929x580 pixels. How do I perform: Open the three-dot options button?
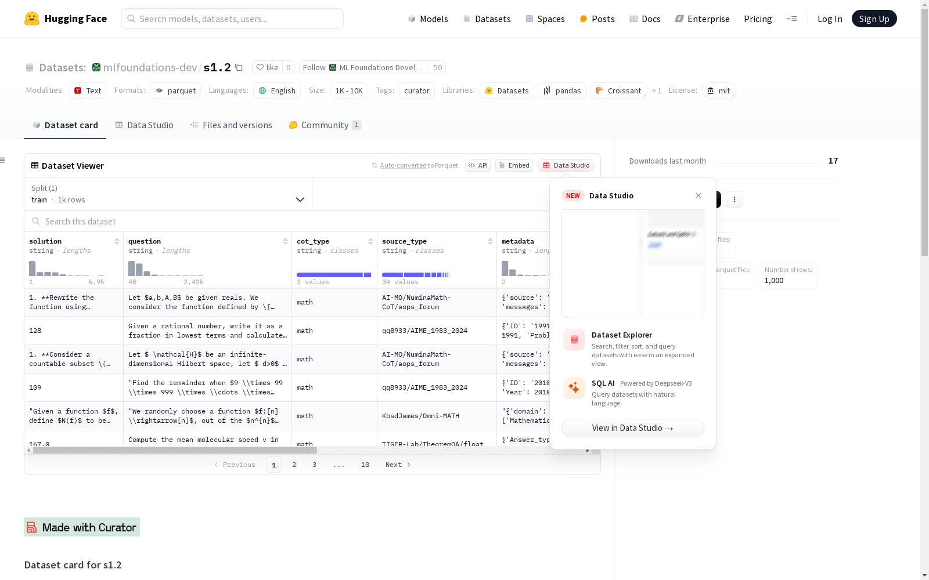[734, 200]
